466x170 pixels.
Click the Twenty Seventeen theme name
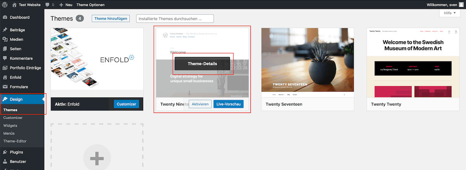pyautogui.click(x=284, y=104)
